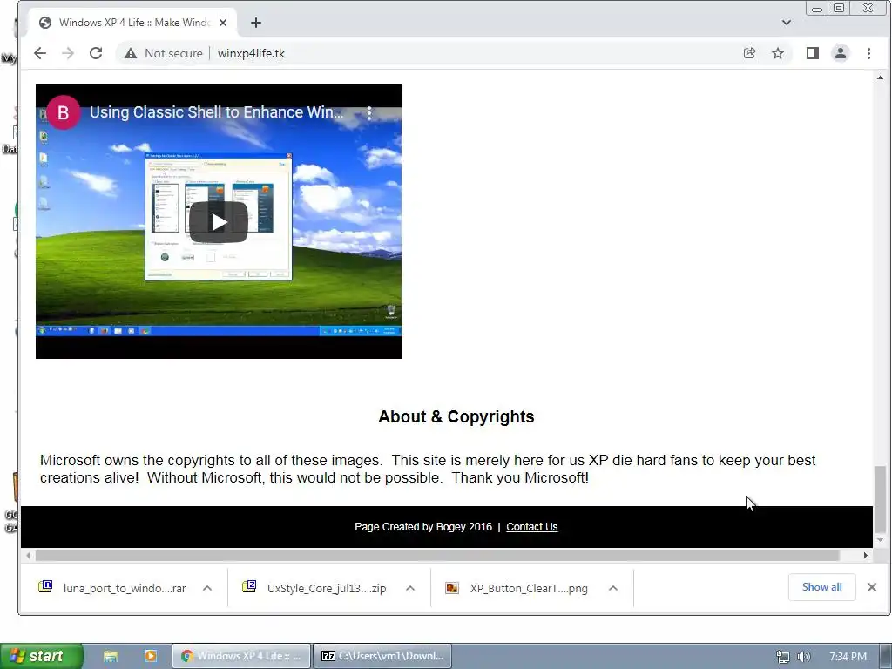Click the vertical scrollbar up arrow
892x669 pixels.
[880, 78]
